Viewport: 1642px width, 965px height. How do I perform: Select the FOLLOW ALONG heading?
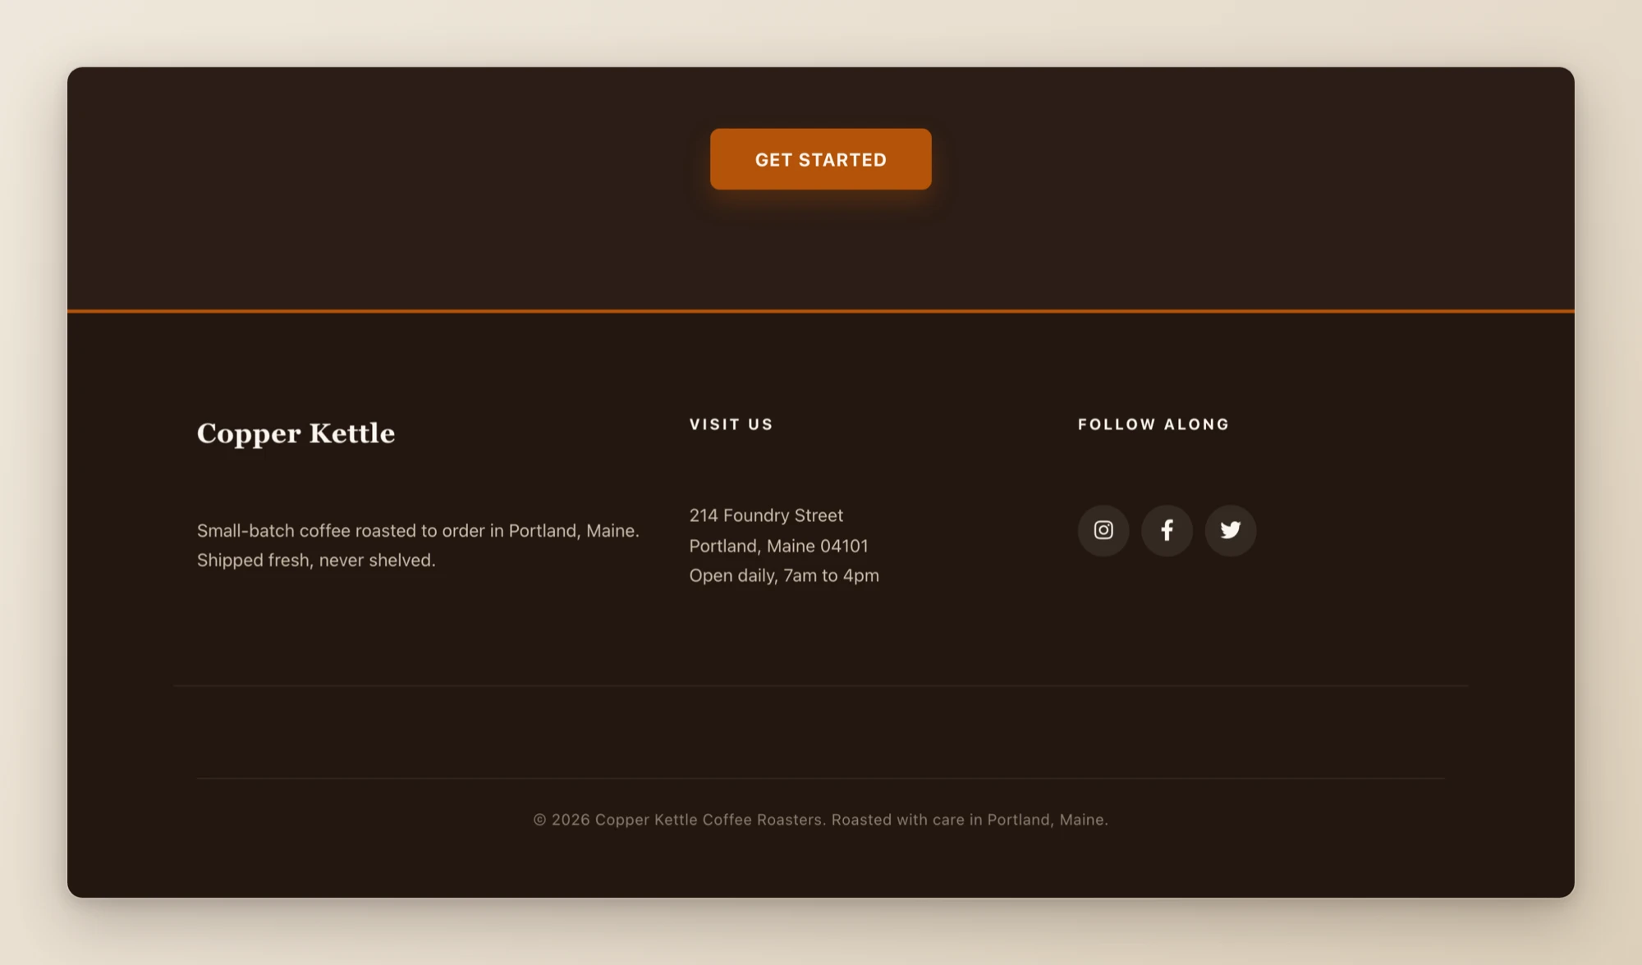pyautogui.click(x=1154, y=424)
